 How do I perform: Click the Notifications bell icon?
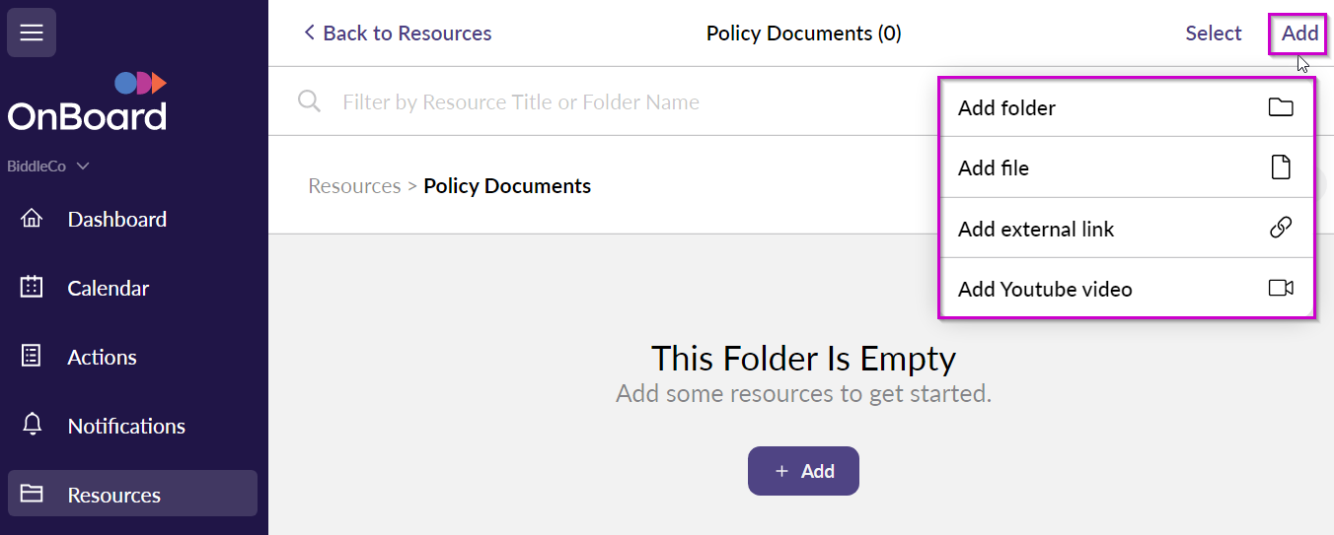click(32, 425)
